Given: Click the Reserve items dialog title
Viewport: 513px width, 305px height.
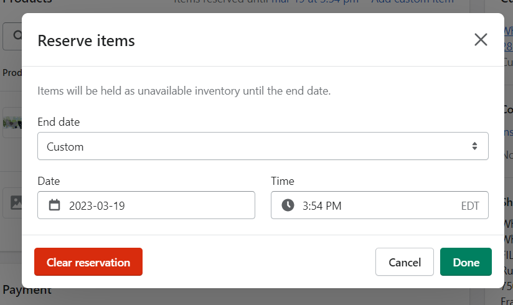Looking at the screenshot, I should coord(87,41).
